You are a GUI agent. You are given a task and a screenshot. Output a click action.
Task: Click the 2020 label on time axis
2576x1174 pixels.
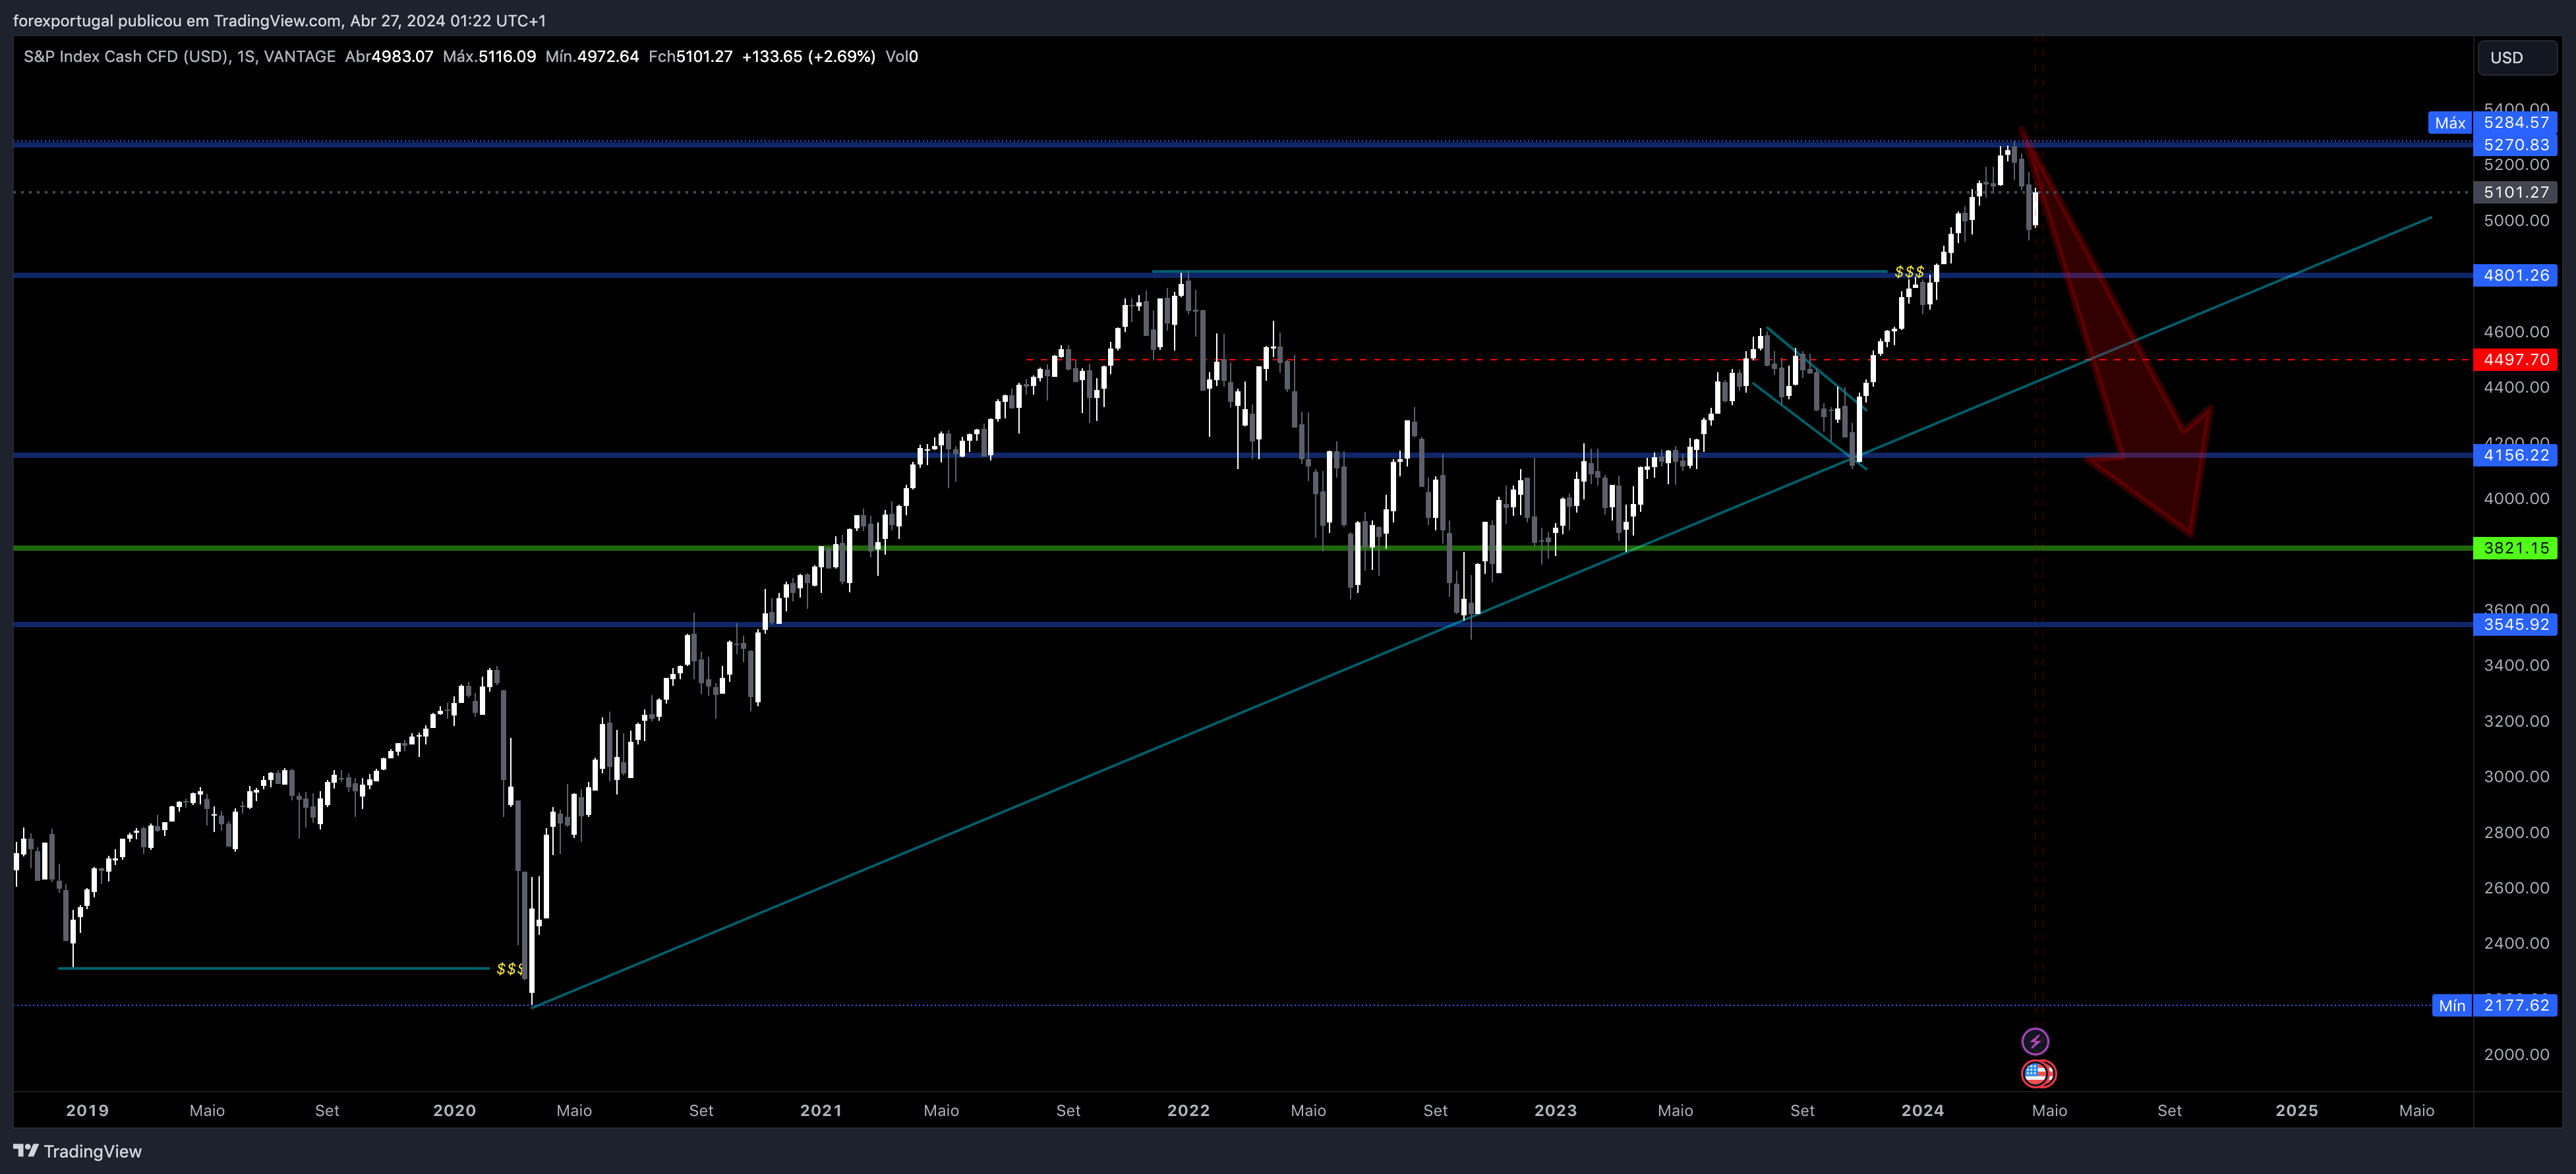tap(454, 1110)
